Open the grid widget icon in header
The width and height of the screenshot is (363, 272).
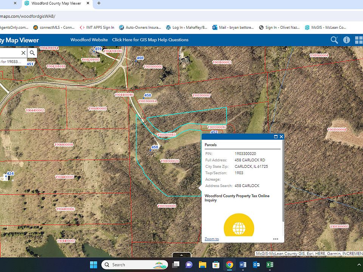point(358,40)
